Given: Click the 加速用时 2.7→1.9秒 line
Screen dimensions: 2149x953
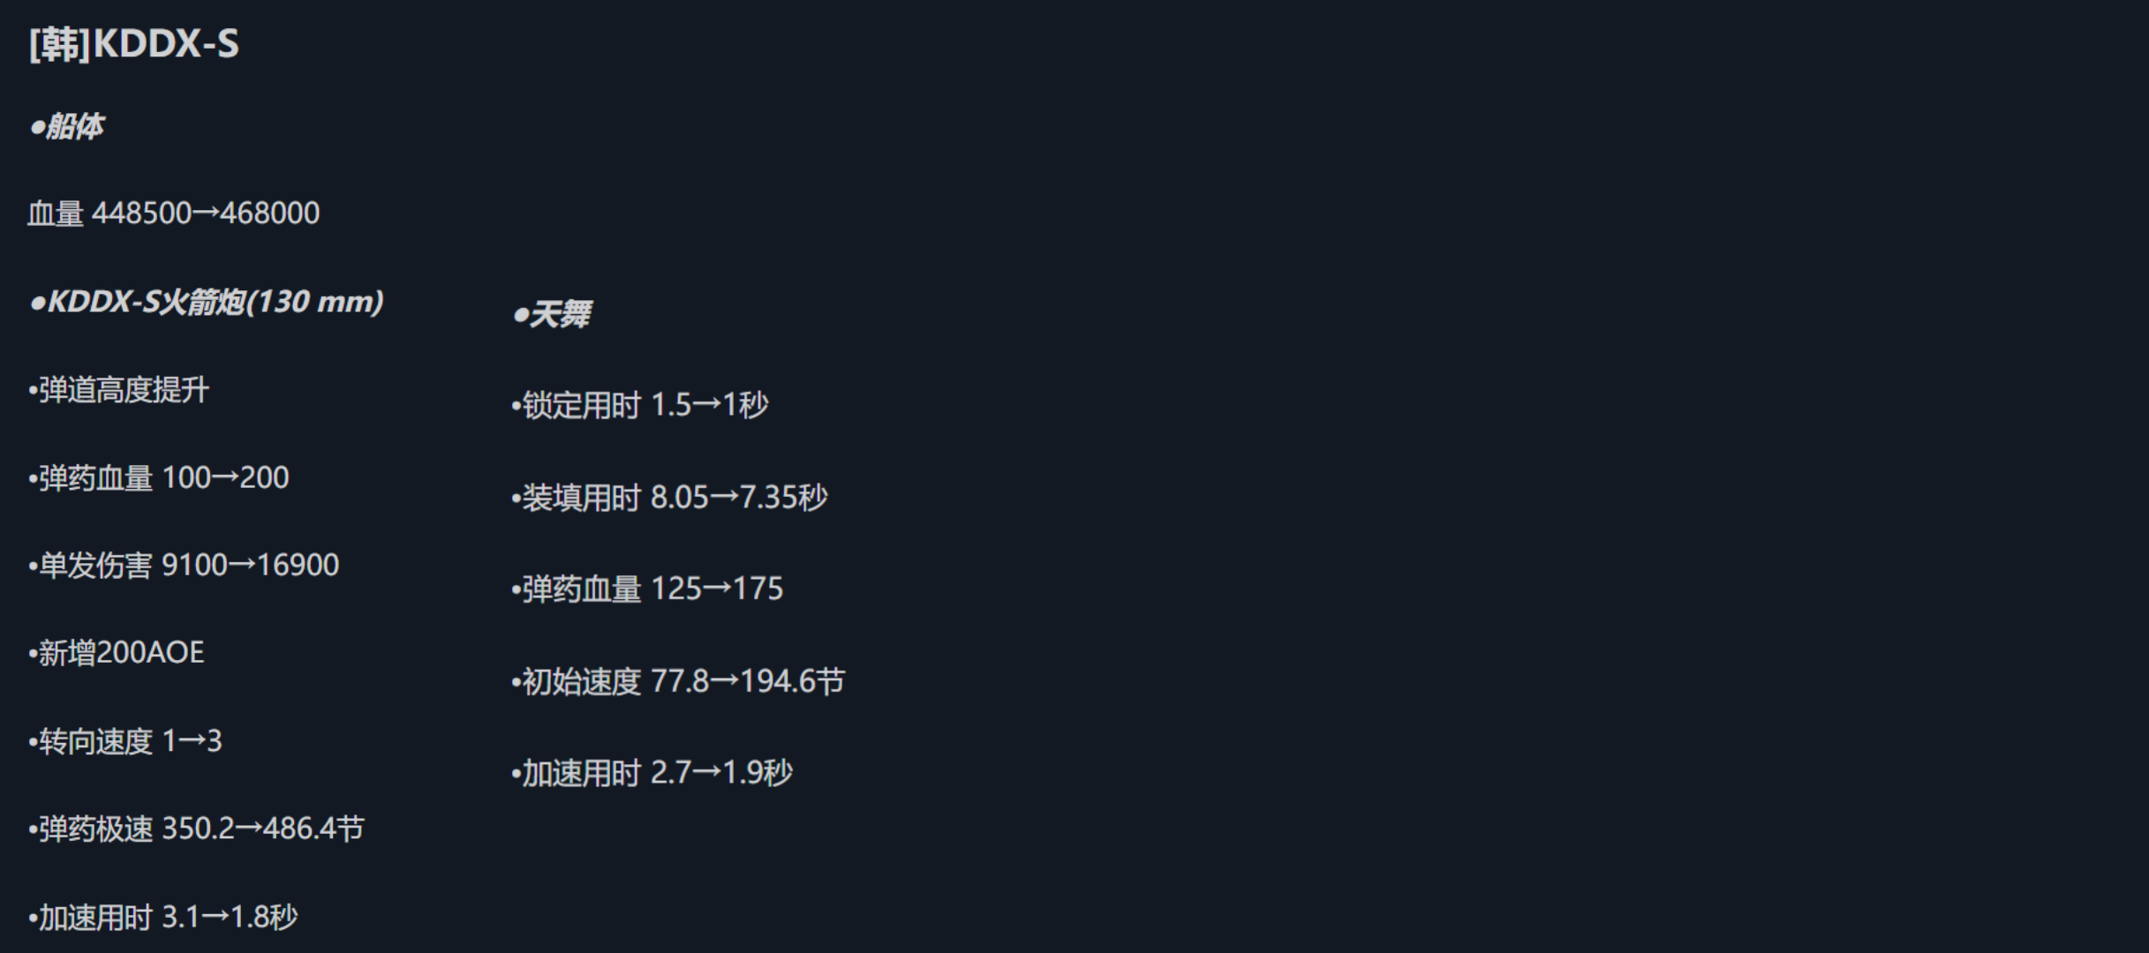Looking at the screenshot, I should click(x=652, y=773).
